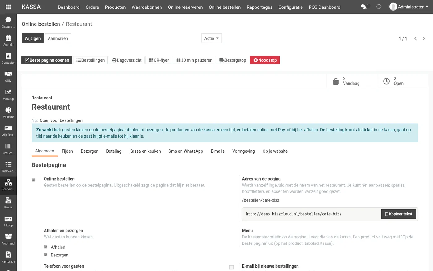This screenshot has width=433, height=271.
Task: Open the Configuratie menu
Action: point(290,7)
